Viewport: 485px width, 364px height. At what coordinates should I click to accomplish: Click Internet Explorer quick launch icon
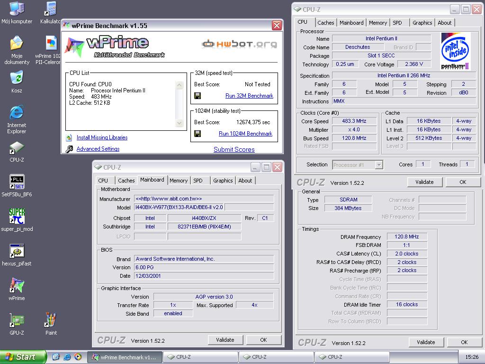point(67,357)
